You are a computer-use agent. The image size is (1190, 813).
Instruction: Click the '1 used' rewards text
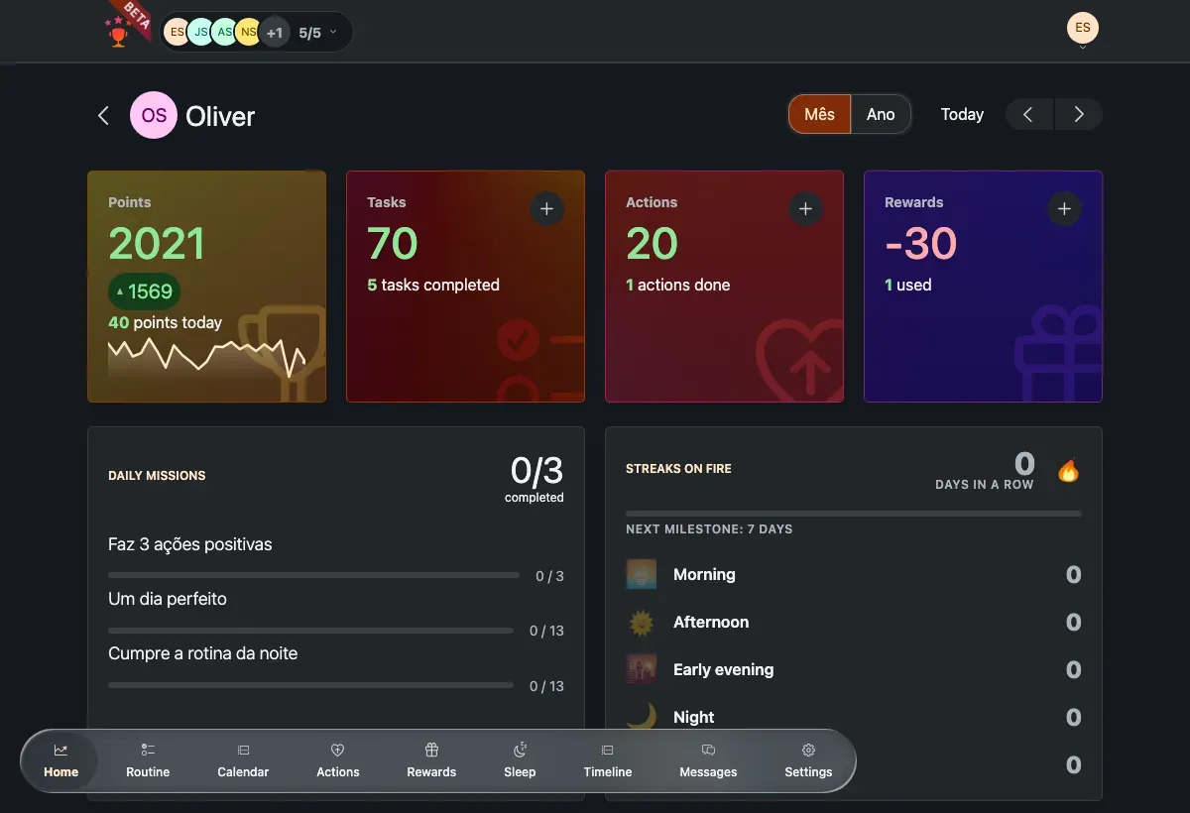[907, 285]
